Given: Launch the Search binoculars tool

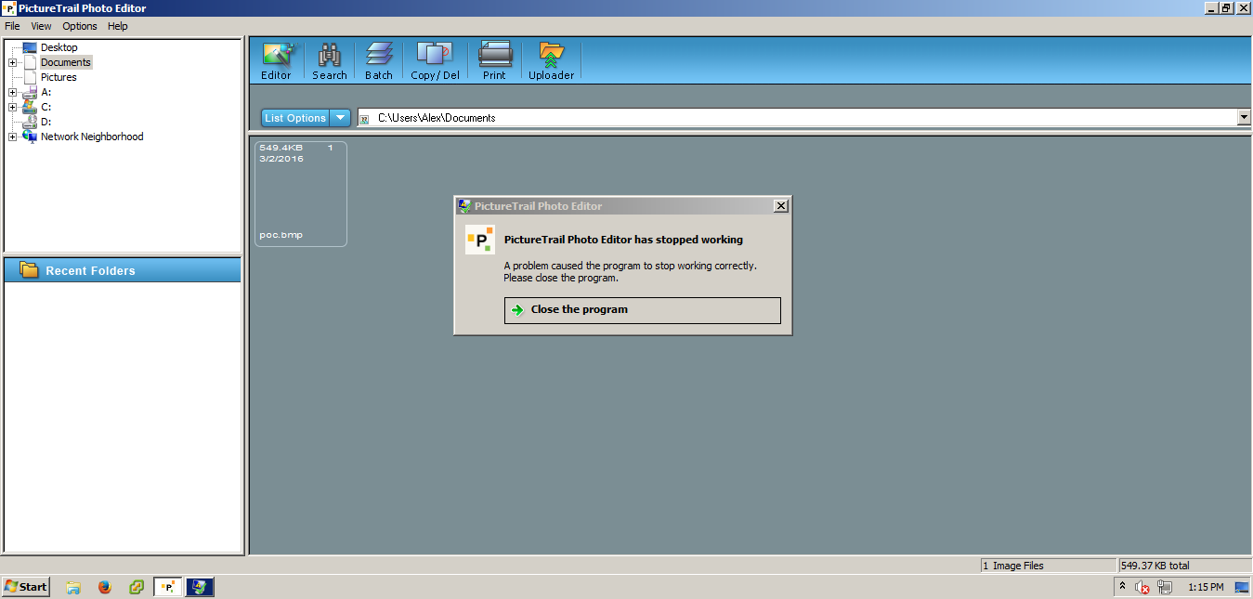Looking at the screenshot, I should pos(329,61).
